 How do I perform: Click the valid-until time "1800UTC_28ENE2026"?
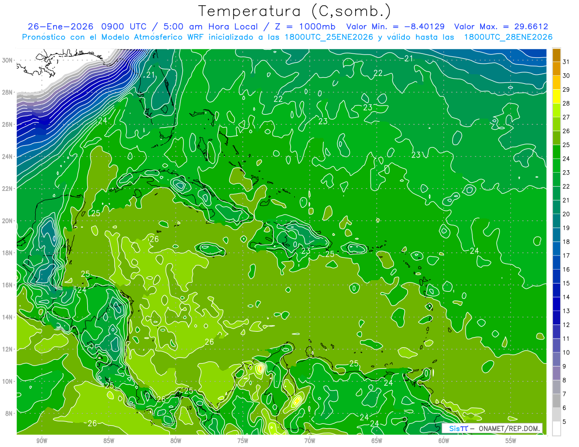pyautogui.click(x=508, y=37)
